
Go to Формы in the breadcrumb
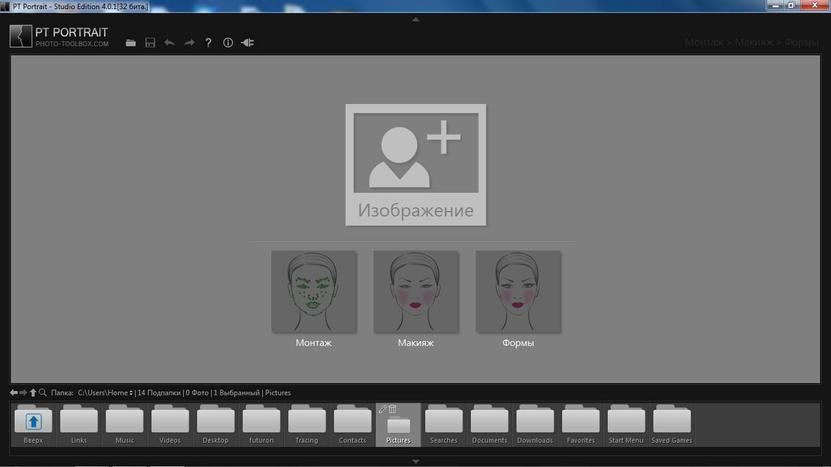(x=801, y=42)
